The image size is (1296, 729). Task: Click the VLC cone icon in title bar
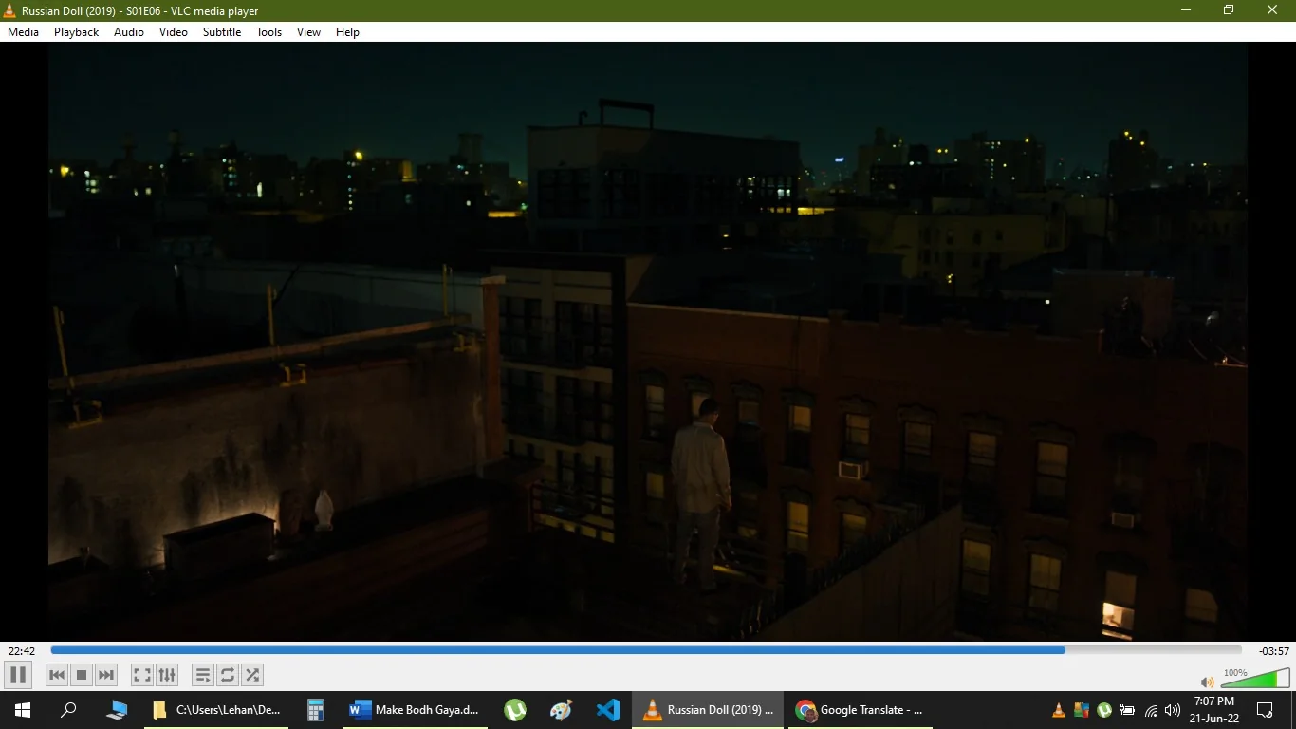point(9,10)
